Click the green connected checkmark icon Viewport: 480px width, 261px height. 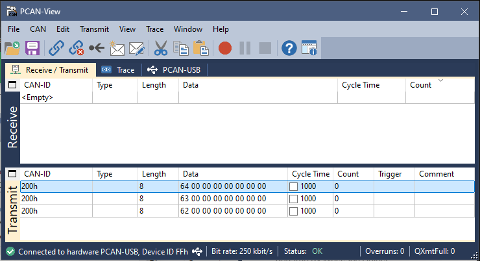(10, 251)
